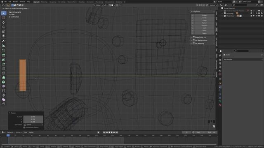
Task: Select the Select Box tool
Action: 4,13
